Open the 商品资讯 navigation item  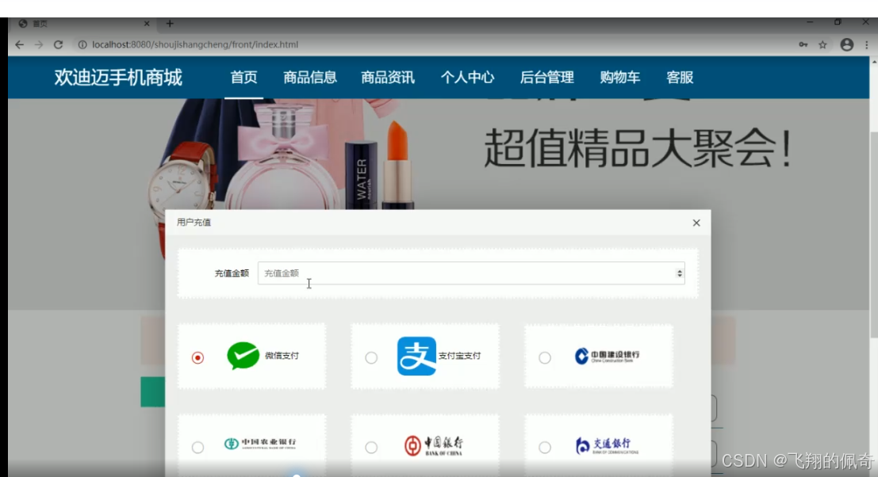tap(388, 78)
